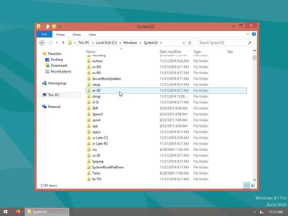Viewport: 288px width, 216px height.
Task: Show hidden icons in the system tray
Action: 255,212
